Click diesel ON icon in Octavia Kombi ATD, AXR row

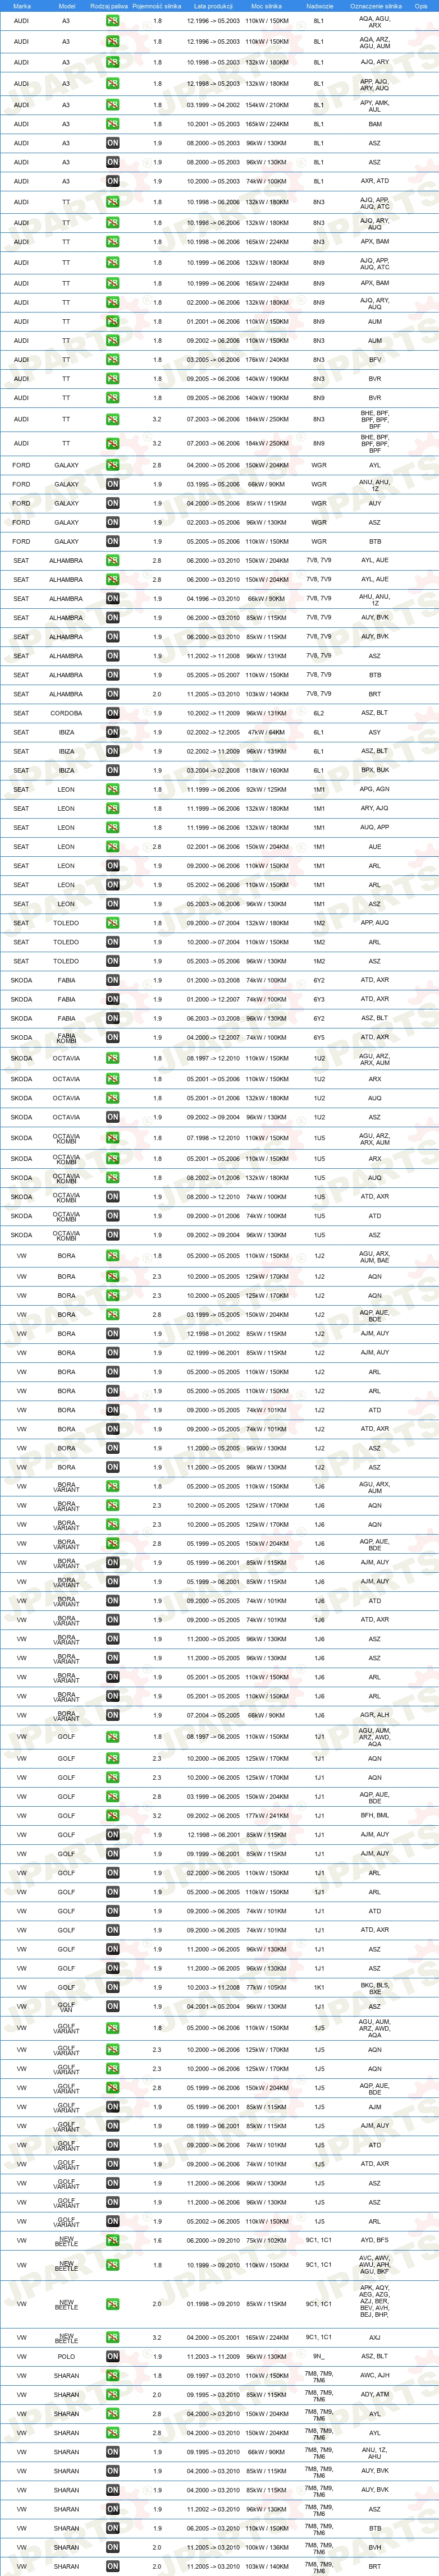click(112, 1196)
